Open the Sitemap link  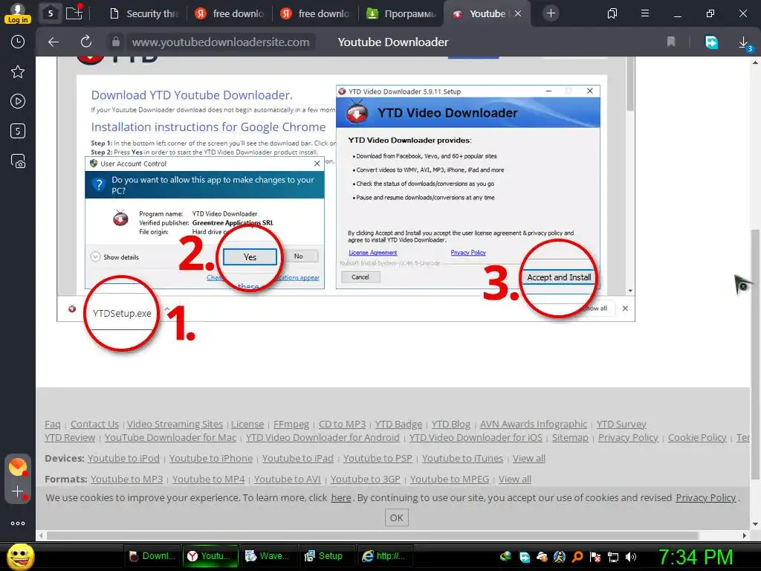pyautogui.click(x=570, y=437)
